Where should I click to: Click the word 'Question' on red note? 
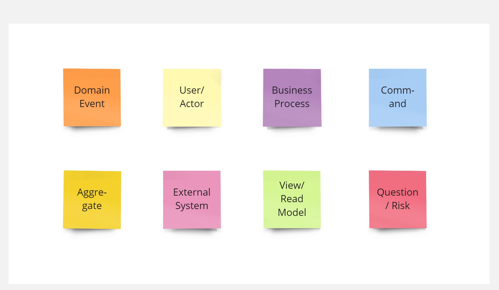coord(398,192)
